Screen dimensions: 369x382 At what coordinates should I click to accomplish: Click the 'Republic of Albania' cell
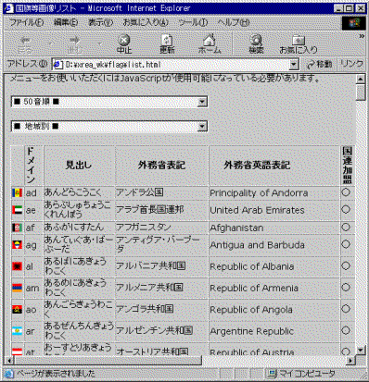[274, 266]
